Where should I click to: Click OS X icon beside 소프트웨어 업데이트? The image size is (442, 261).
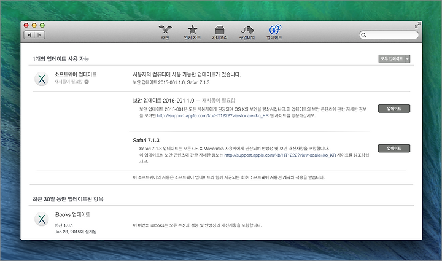click(42, 79)
